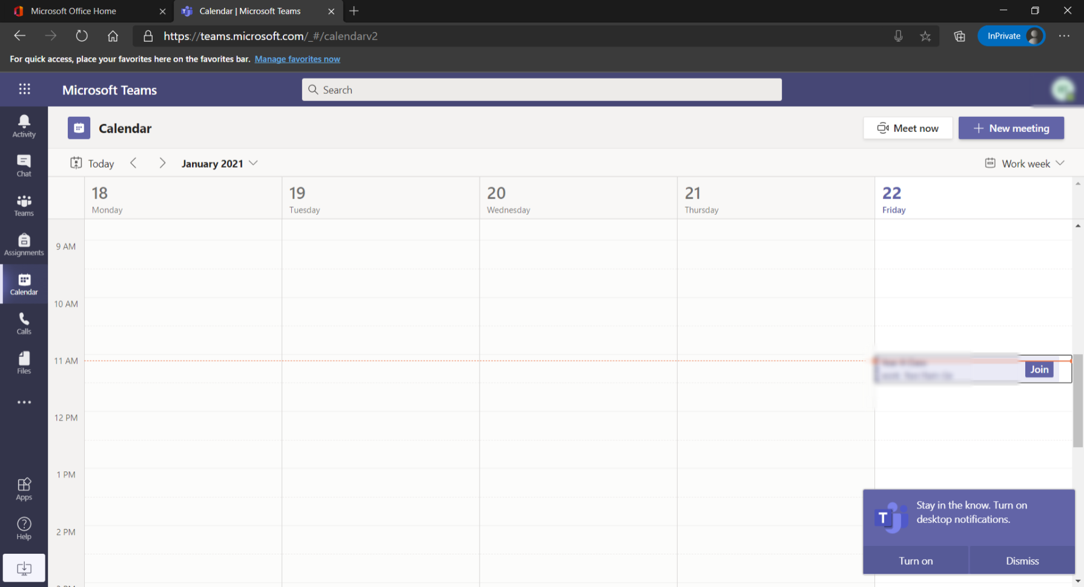Screen dimensions: 1084x587
Task: Click the Teams Search box
Action: point(541,90)
